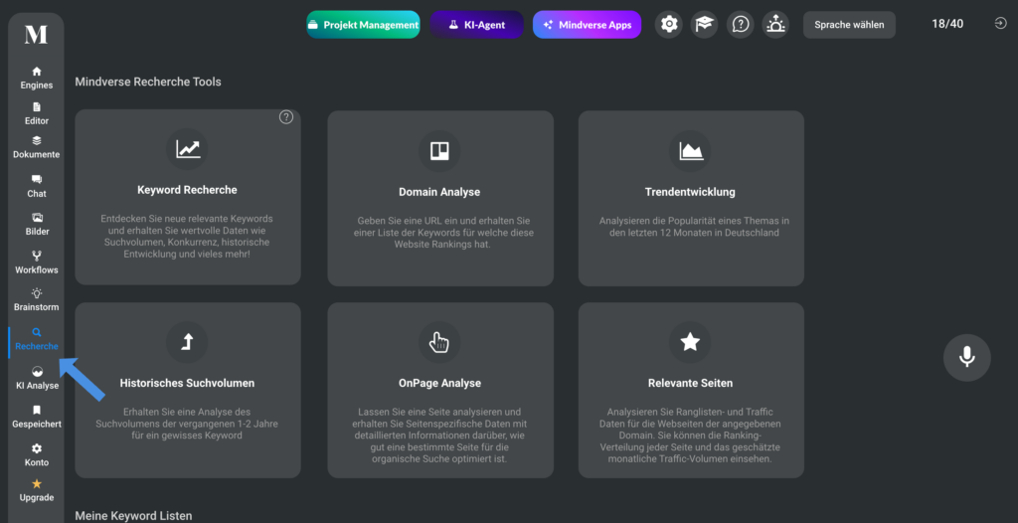Click Historisches Suchvolumen description text

point(187,424)
